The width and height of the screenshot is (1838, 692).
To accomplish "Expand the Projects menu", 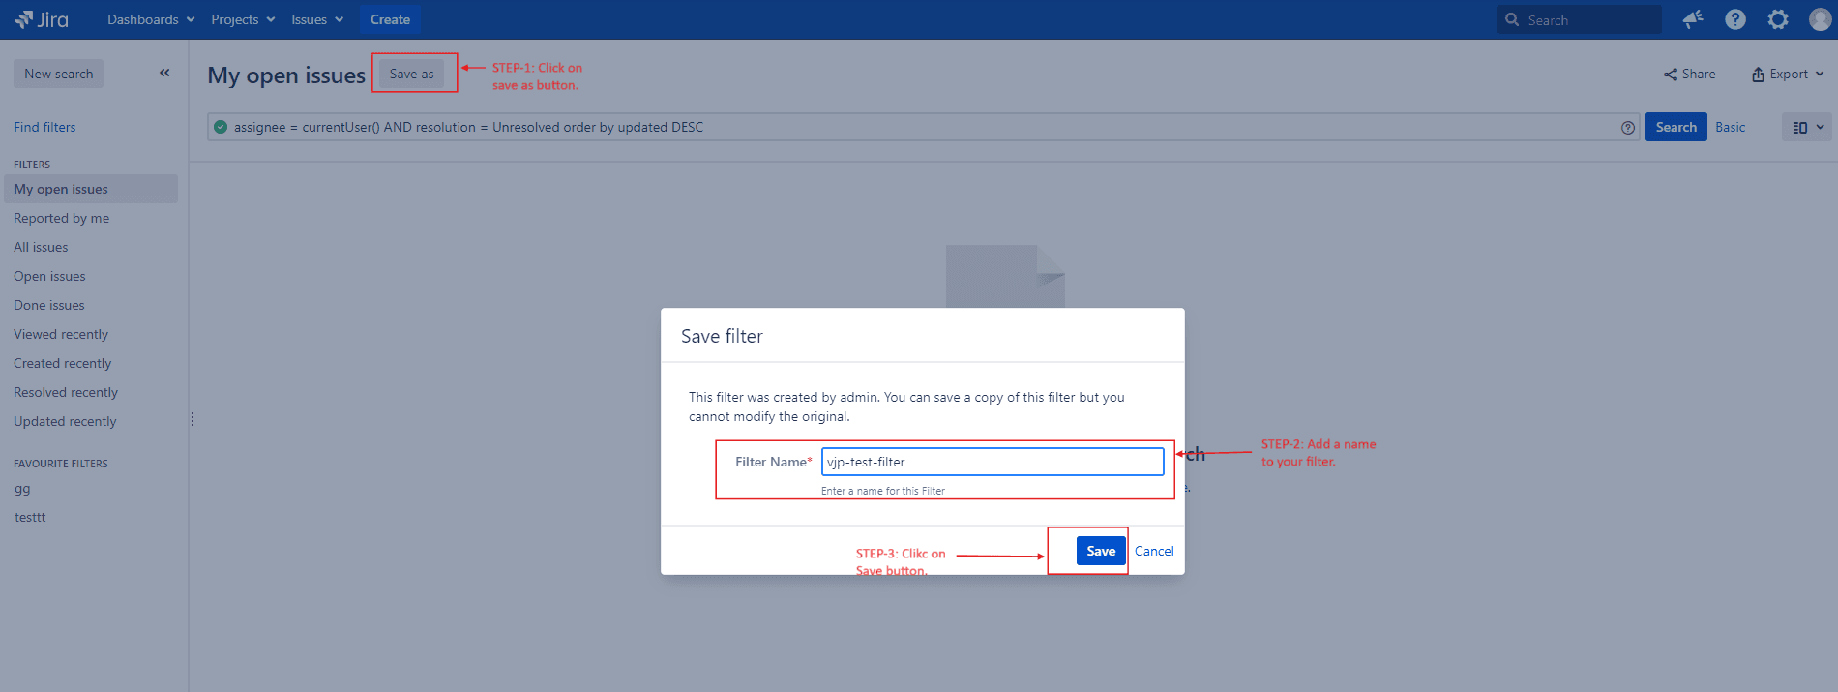I will [x=243, y=19].
